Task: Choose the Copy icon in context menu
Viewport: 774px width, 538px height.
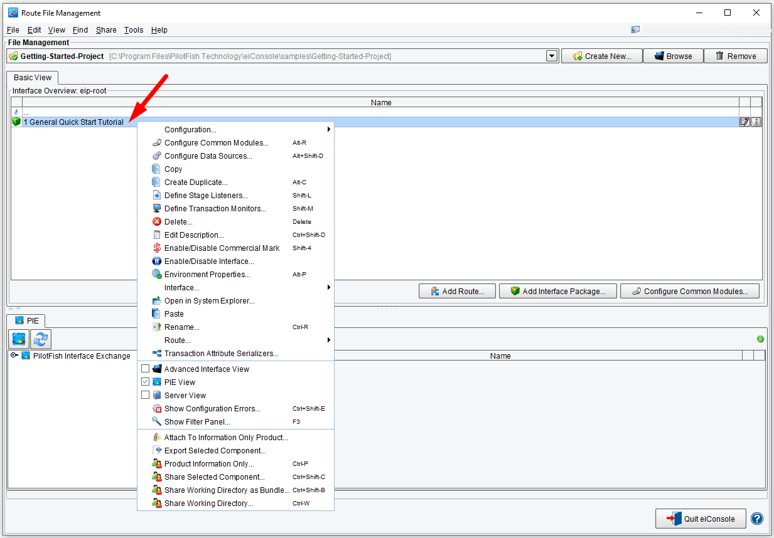Action: tap(157, 169)
